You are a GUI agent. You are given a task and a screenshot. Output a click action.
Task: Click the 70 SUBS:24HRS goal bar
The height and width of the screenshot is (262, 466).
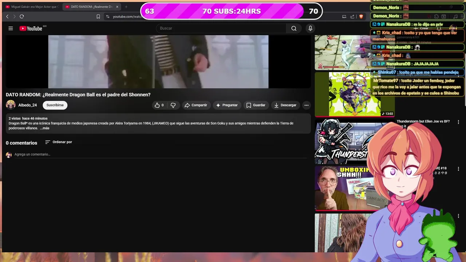232,11
